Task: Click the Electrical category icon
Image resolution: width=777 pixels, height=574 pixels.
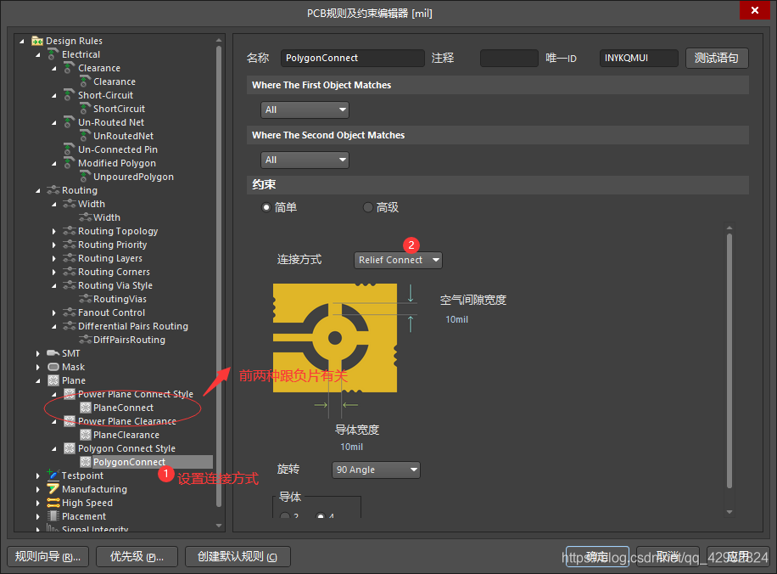Action: pyautogui.click(x=53, y=54)
